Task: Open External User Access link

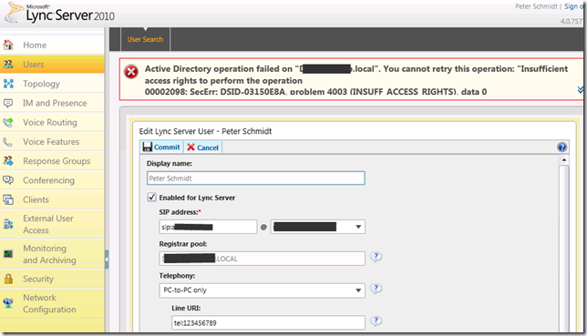Action: click(x=48, y=224)
